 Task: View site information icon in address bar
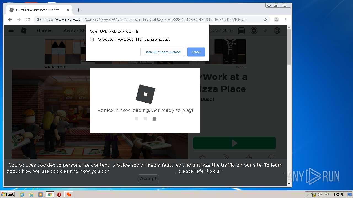[39, 20]
